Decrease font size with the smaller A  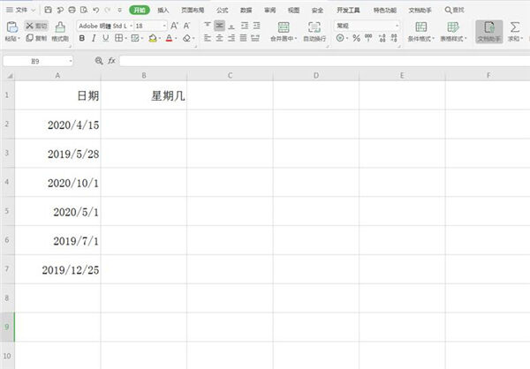click(x=186, y=26)
